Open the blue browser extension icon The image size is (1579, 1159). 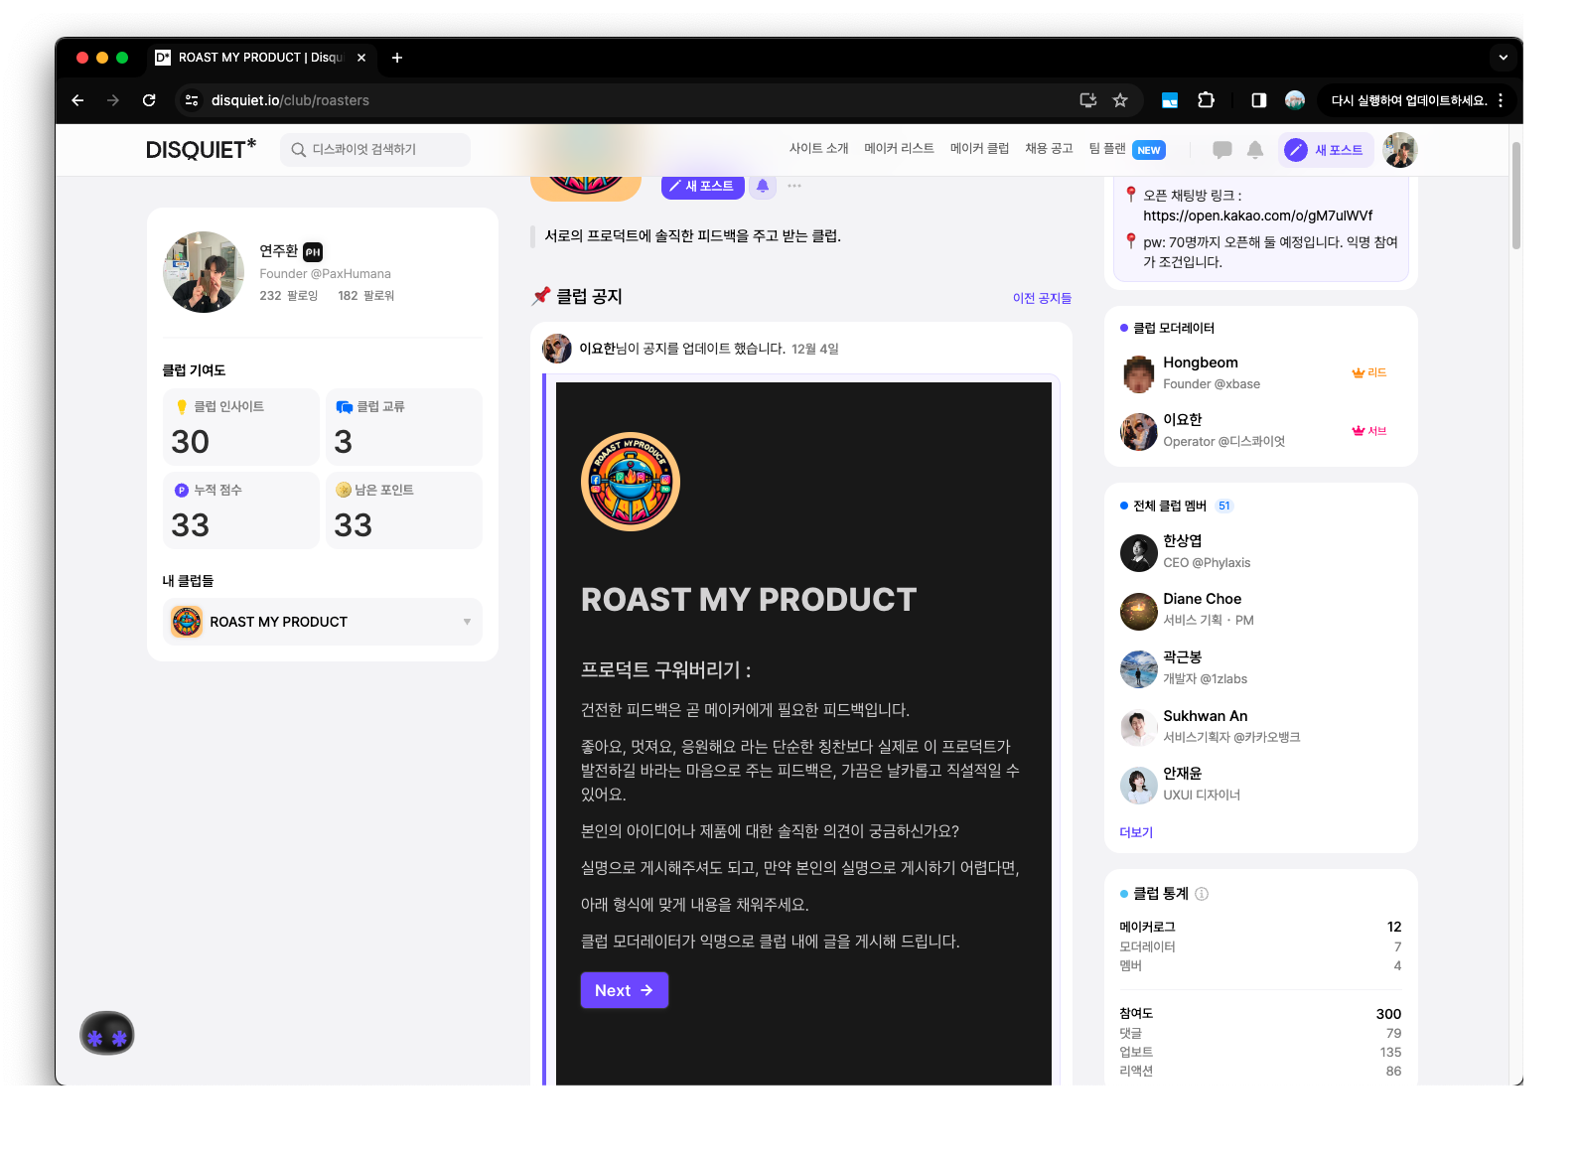click(x=1170, y=100)
